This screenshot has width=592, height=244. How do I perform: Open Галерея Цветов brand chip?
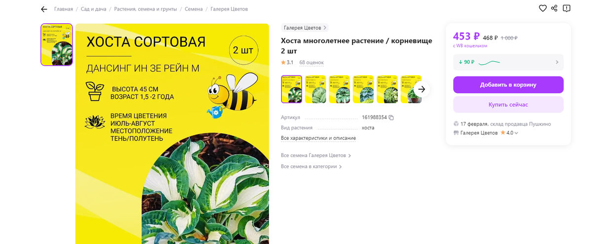point(304,28)
